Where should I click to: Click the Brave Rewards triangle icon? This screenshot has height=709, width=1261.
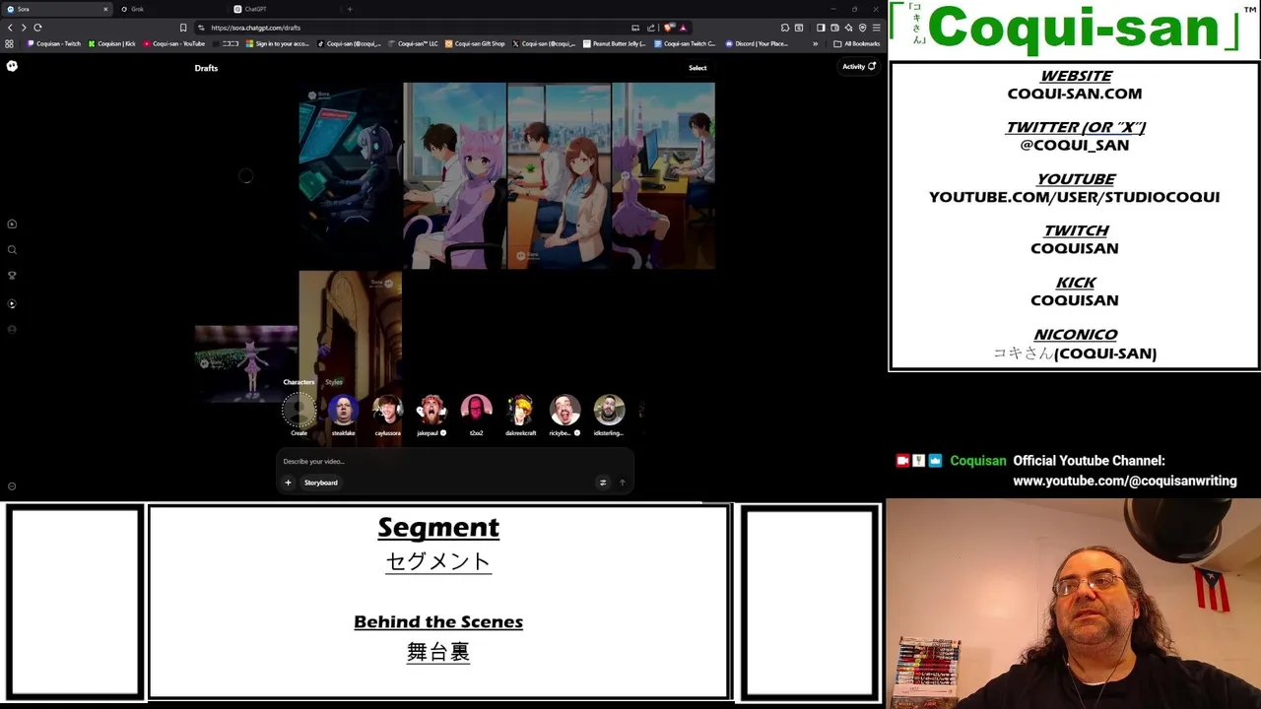click(x=683, y=28)
